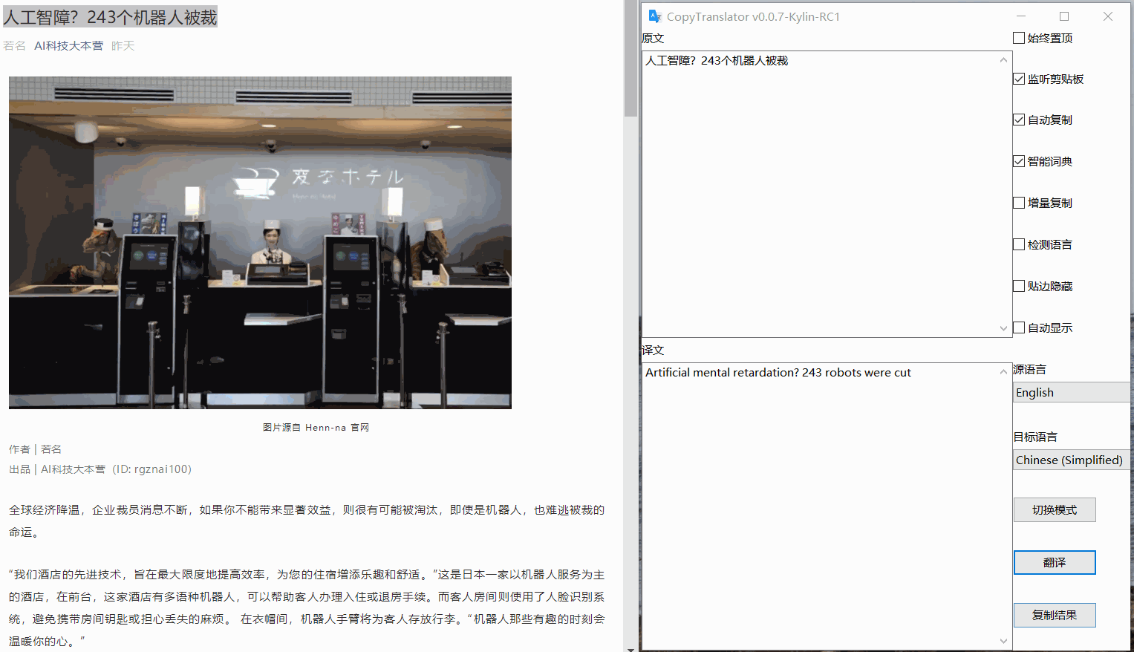Click the 翻译 translate button
Screen dimensions: 1134x652
point(1055,562)
